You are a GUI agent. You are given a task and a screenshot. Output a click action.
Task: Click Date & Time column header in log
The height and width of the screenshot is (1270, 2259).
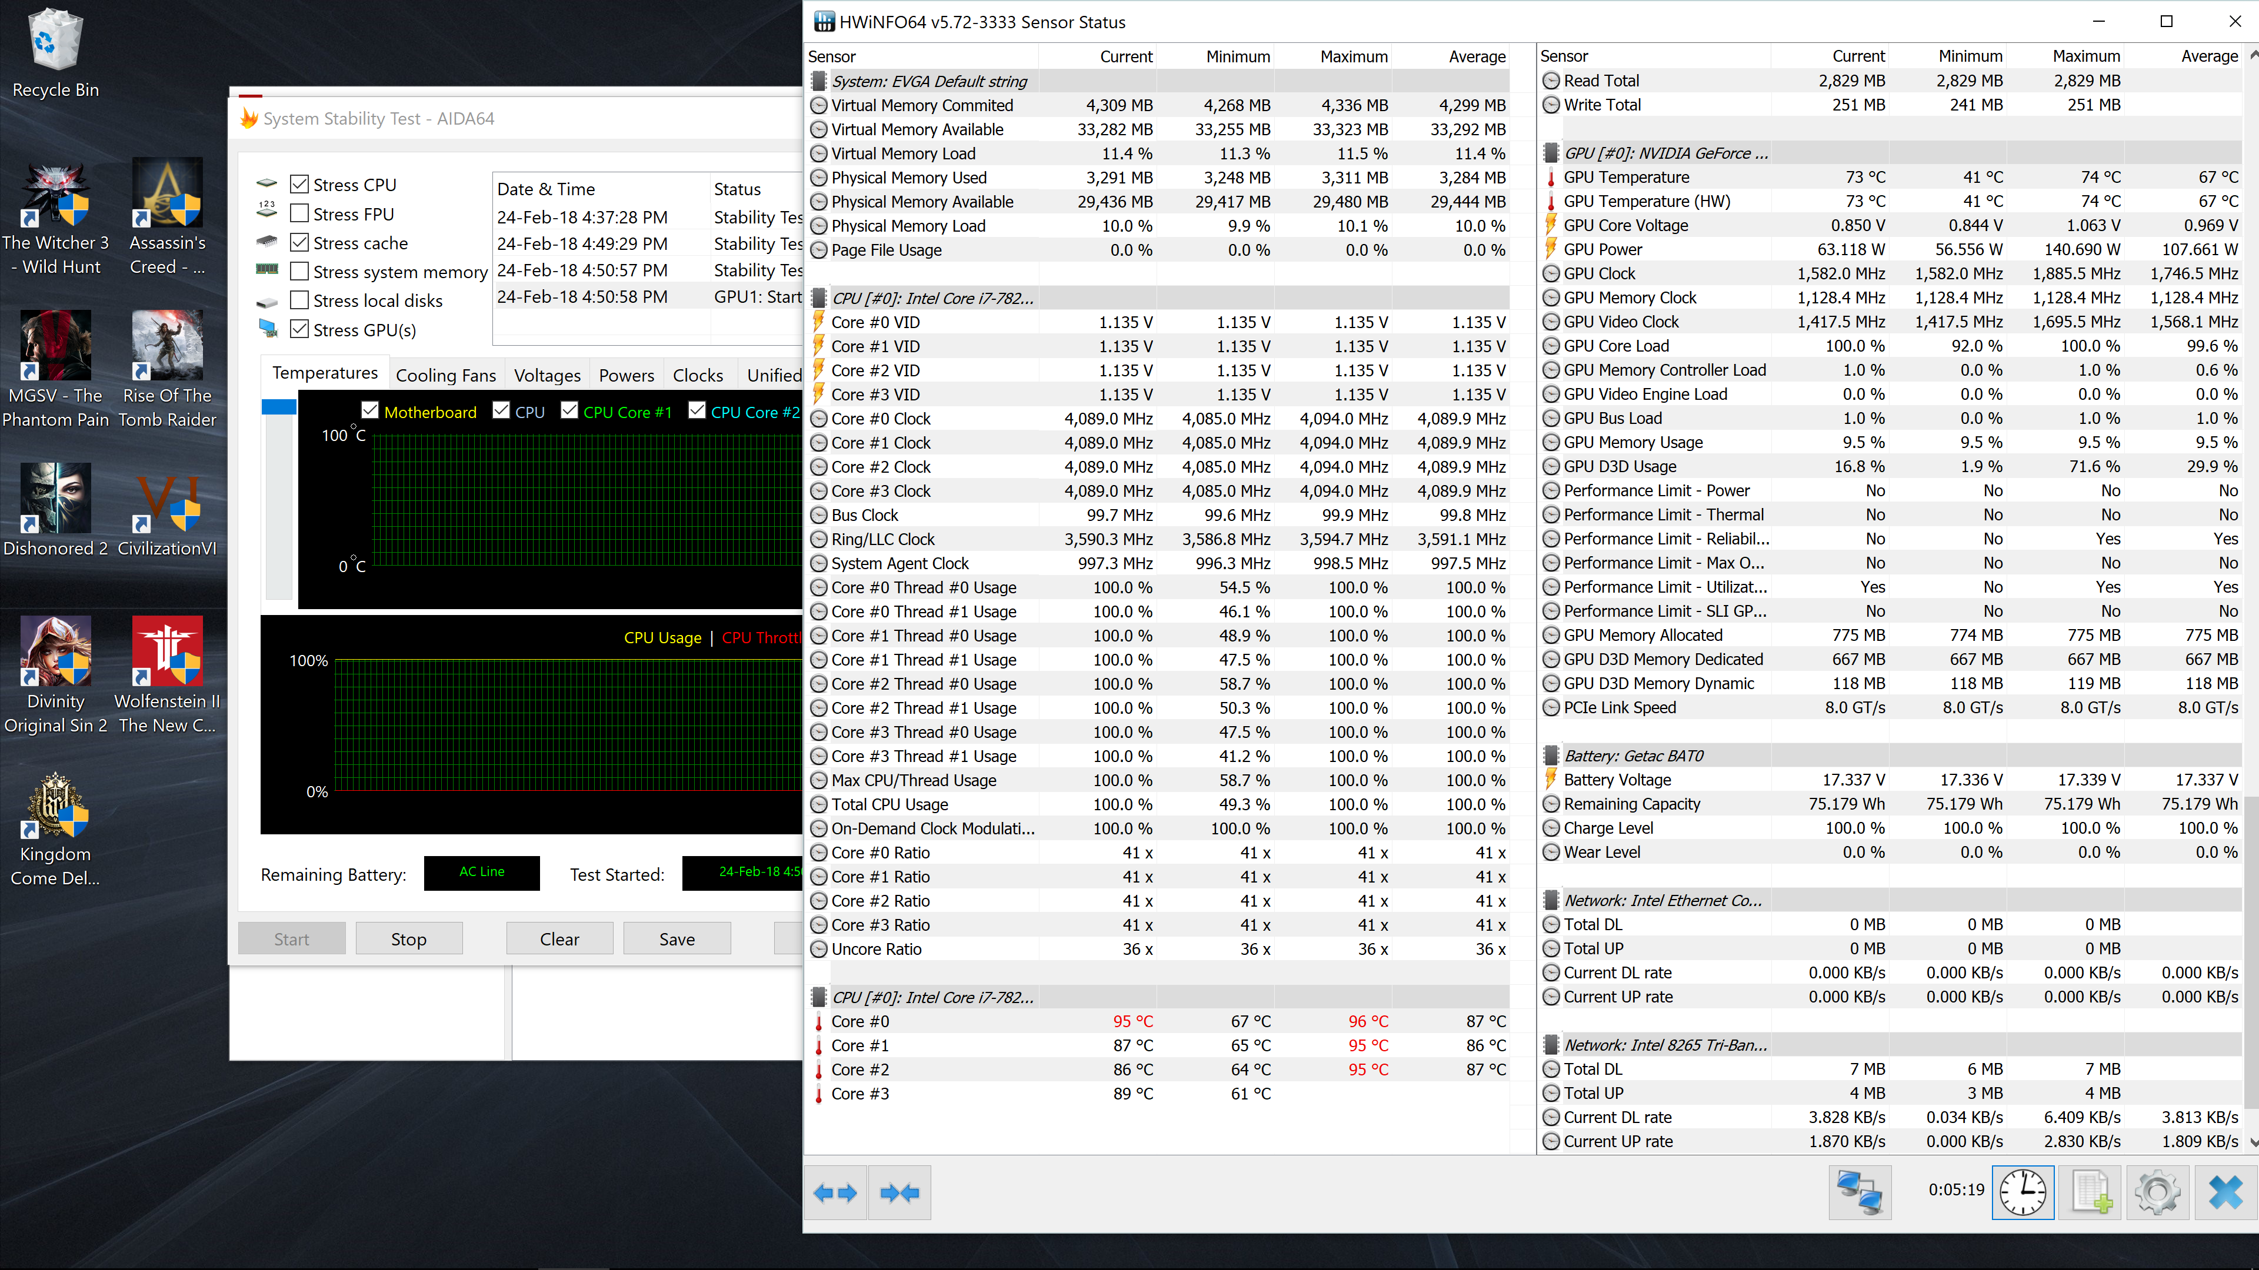pyautogui.click(x=602, y=189)
